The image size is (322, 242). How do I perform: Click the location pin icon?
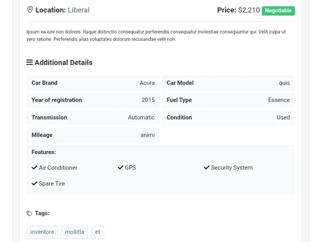[x=30, y=10]
